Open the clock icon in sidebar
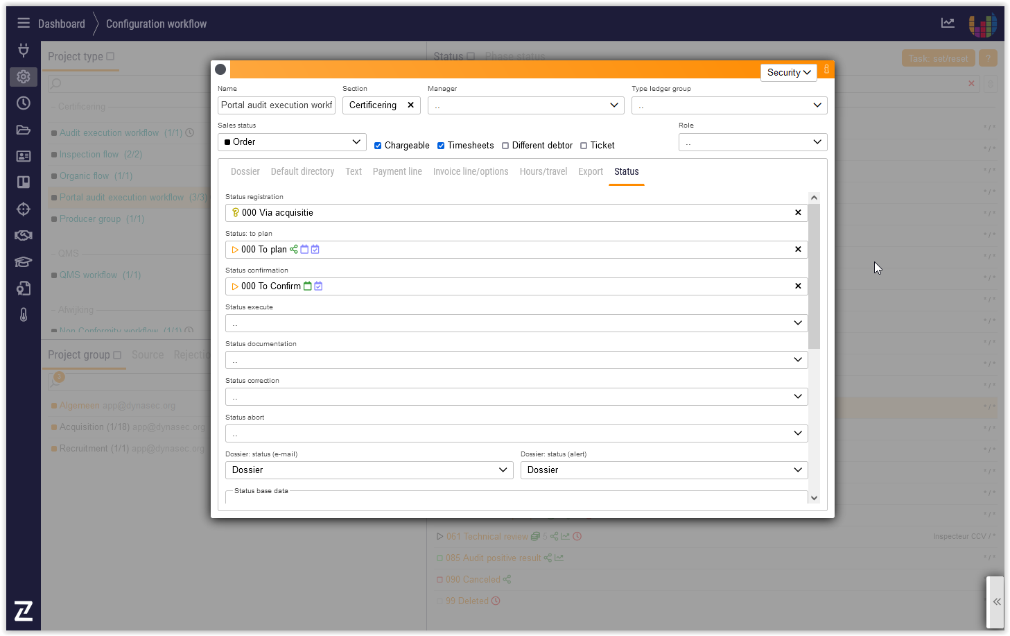Screen dimensions: 1010x636 coord(24,103)
